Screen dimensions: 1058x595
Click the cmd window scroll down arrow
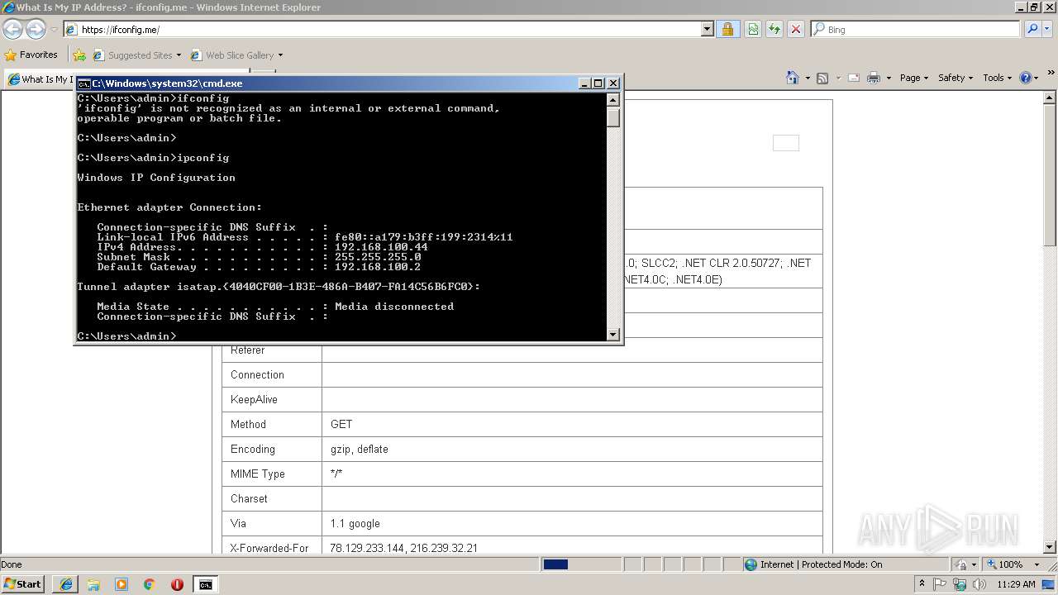point(613,335)
